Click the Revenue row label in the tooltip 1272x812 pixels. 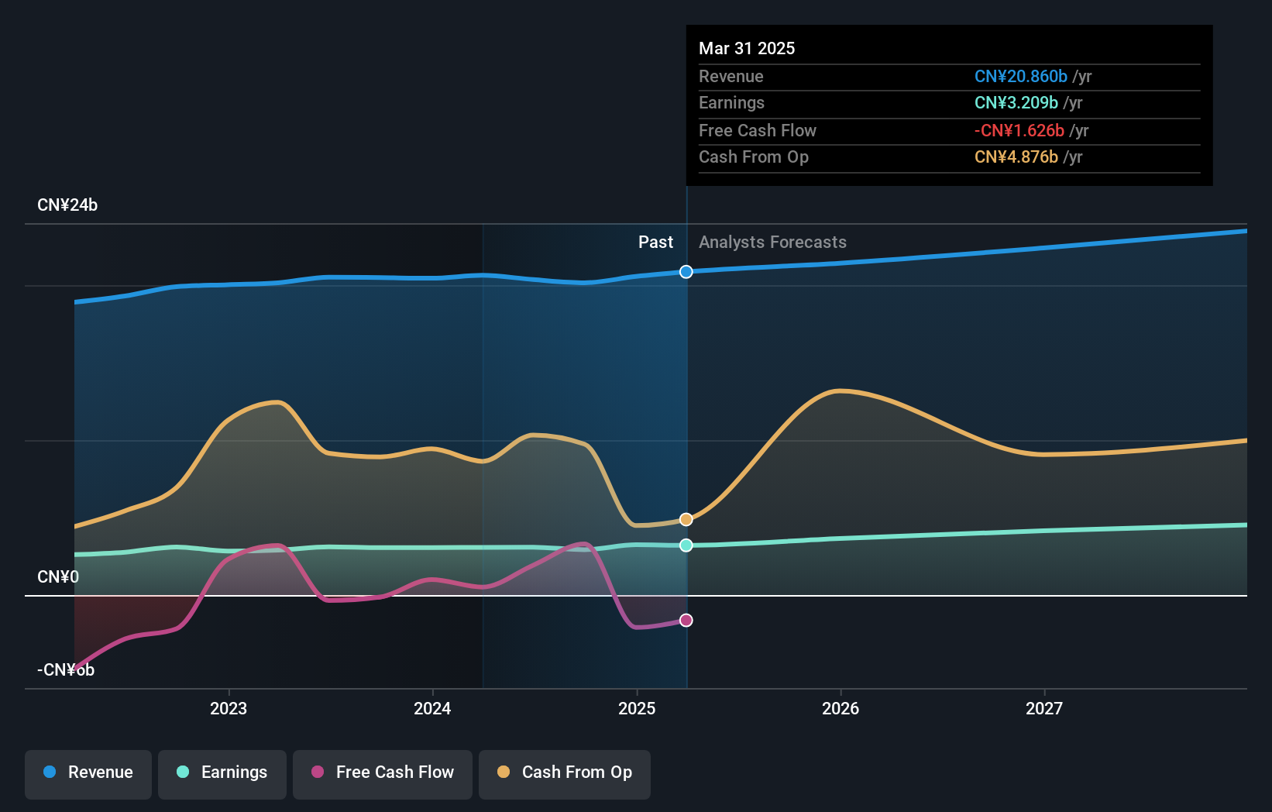731,77
